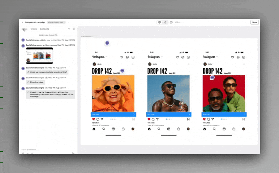Open the 'Overall I love the three ads' comment
Viewport: 279px width, 173px height.
pos(51,94)
